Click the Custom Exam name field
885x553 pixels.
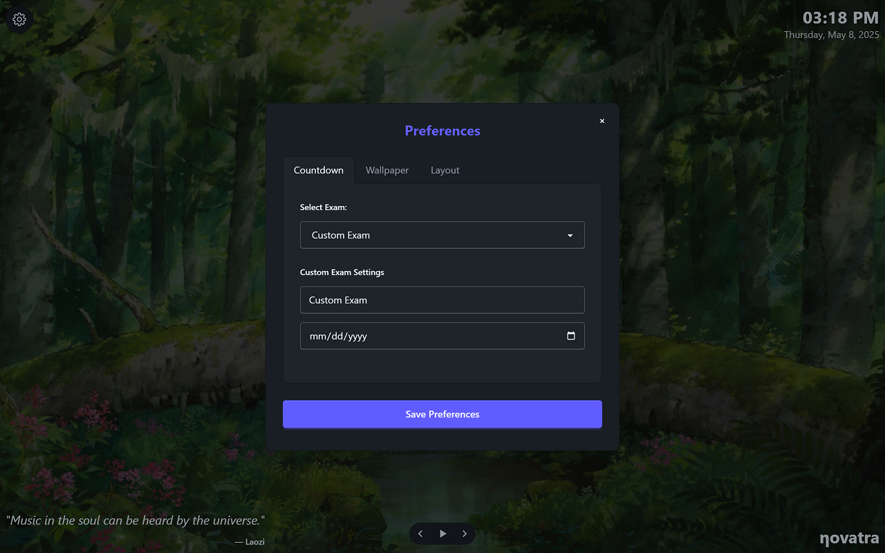442,300
